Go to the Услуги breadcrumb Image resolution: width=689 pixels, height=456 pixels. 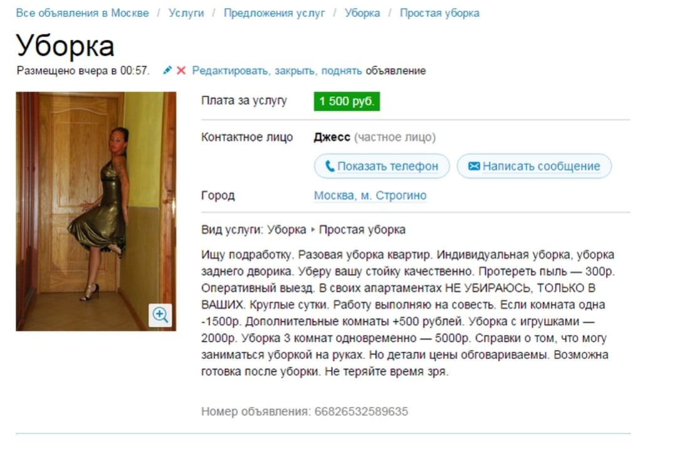click(186, 13)
